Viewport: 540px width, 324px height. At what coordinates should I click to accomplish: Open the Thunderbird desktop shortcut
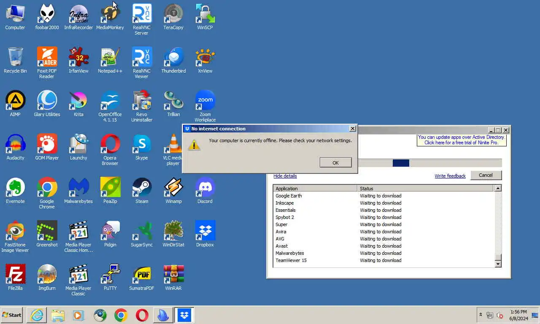(x=173, y=60)
